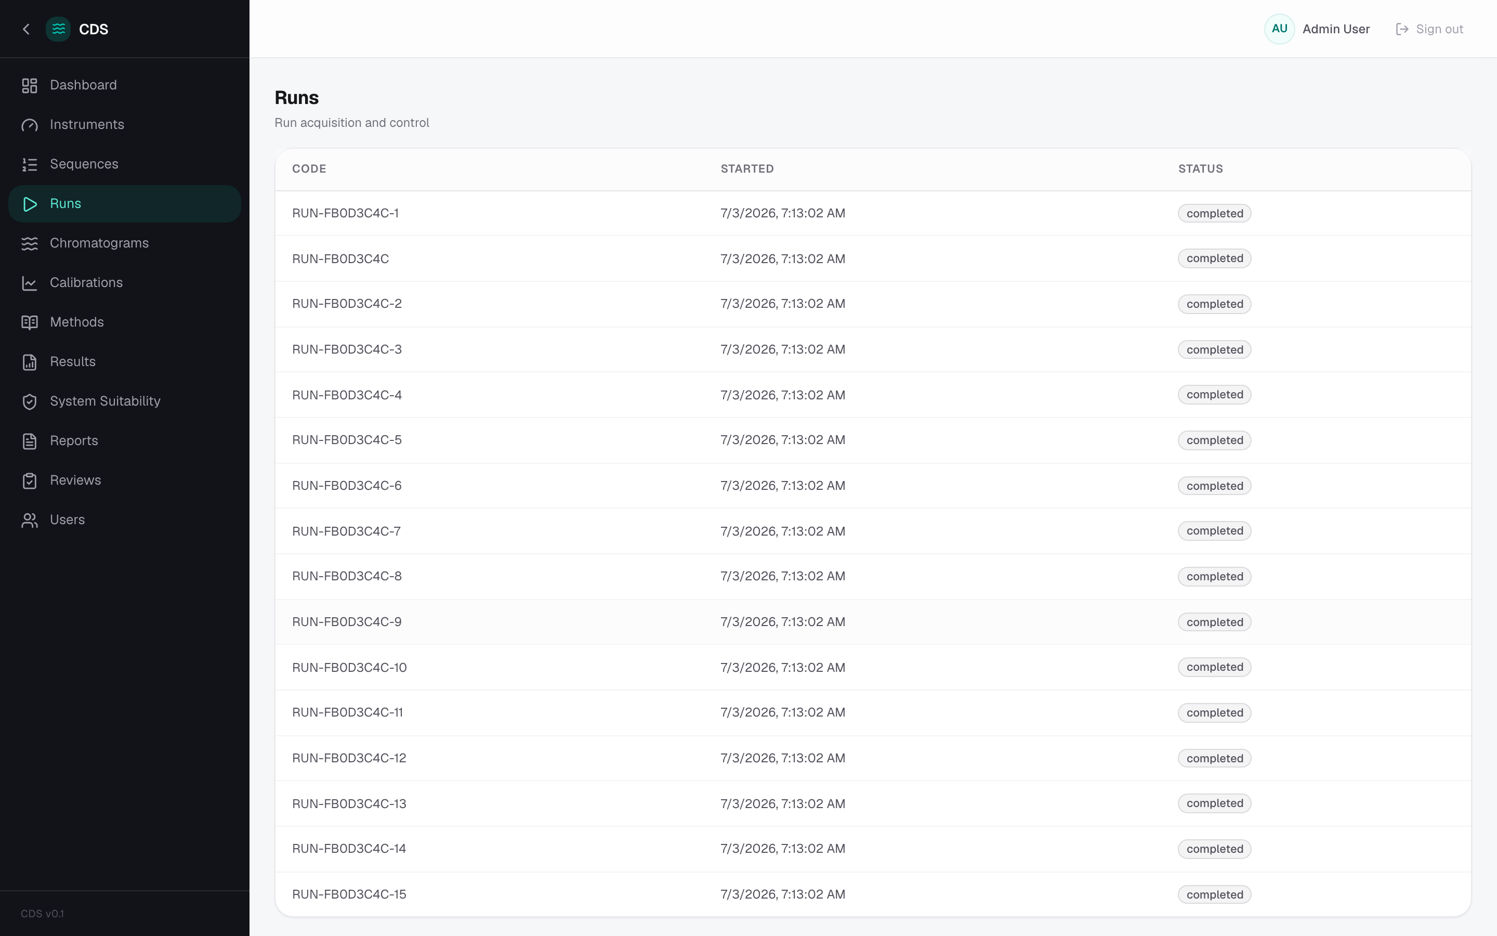1497x936 pixels.
Task: Open run RUN-FB0D3C4C-12
Action: [x=349, y=758]
